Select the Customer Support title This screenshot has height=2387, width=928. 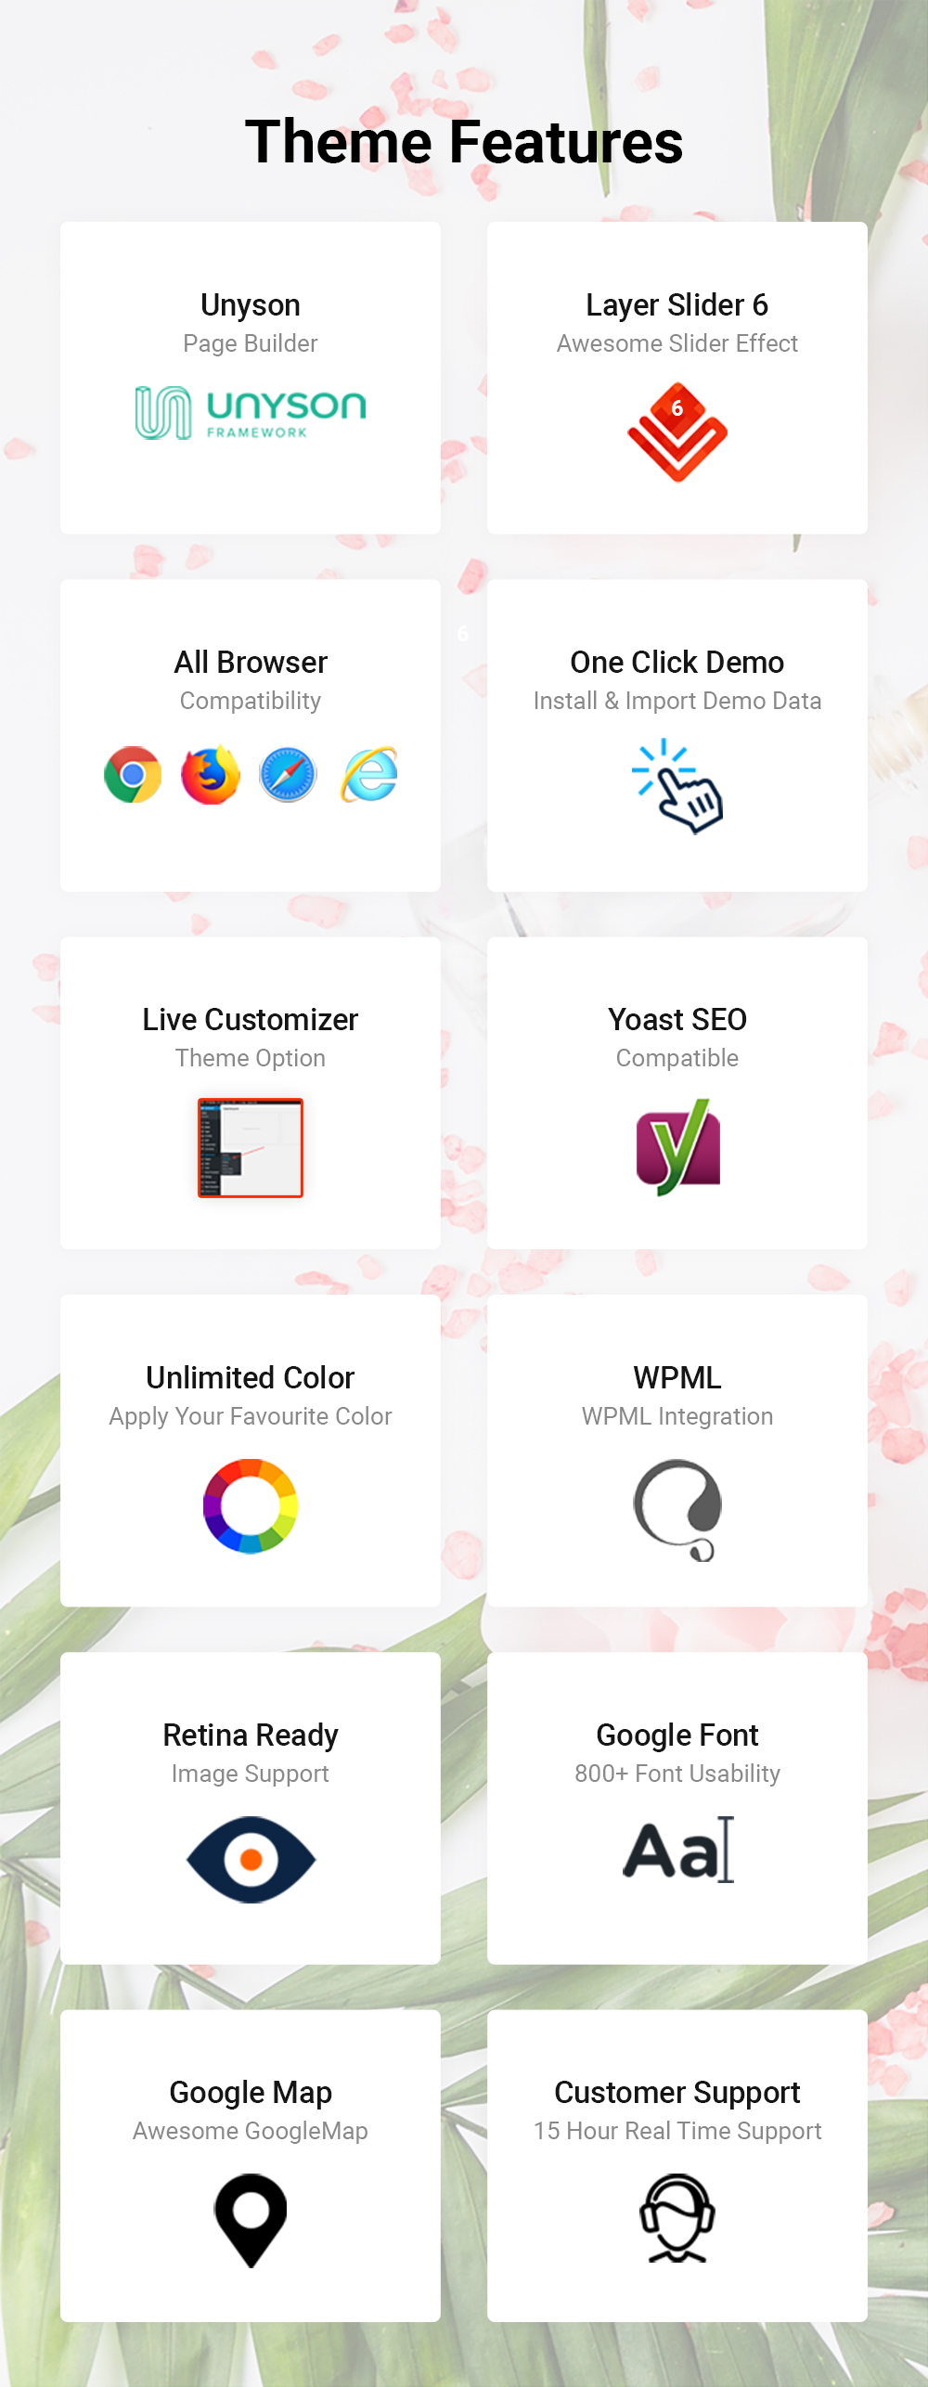coord(677,2093)
